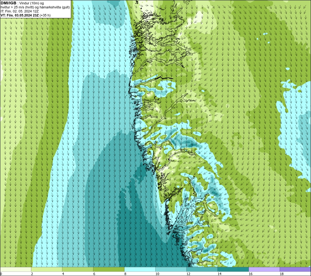Click legend scale label 12
The image size is (311, 276).
click(188, 274)
